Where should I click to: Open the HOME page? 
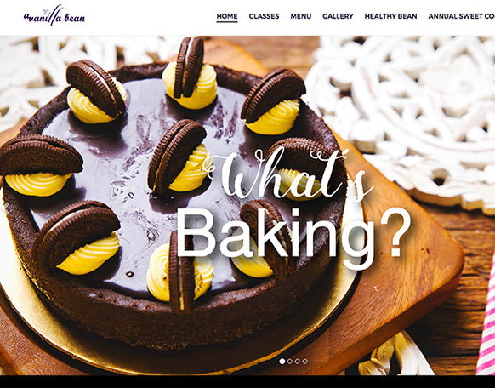227,16
